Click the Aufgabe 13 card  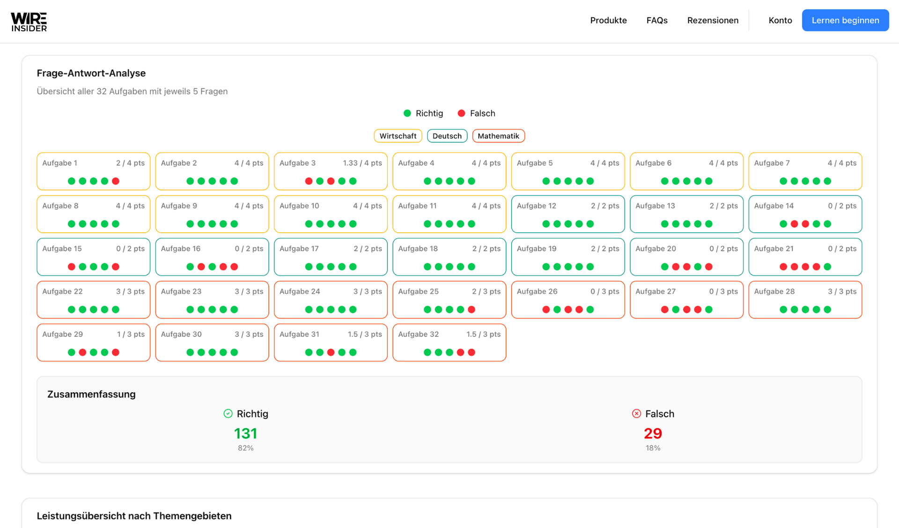pyautogui.click(x=686, y=214)
